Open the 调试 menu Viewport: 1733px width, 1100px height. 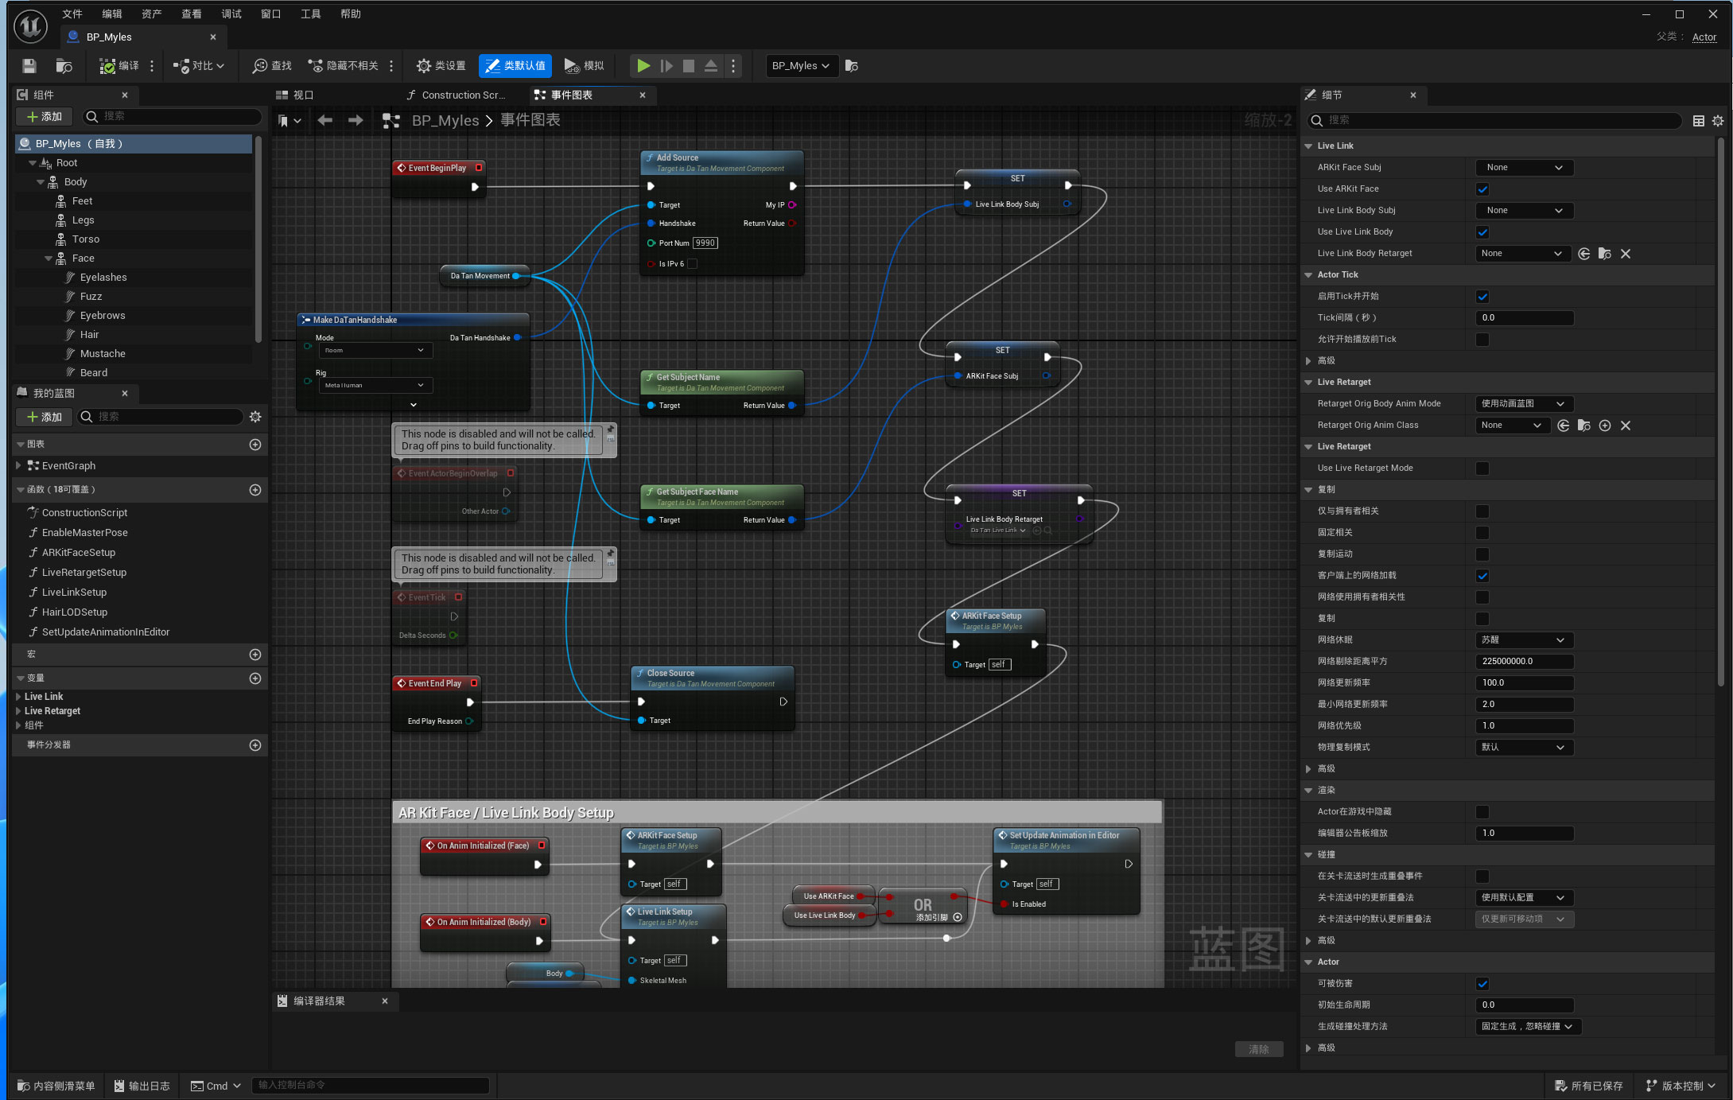[x=231, y=14]
